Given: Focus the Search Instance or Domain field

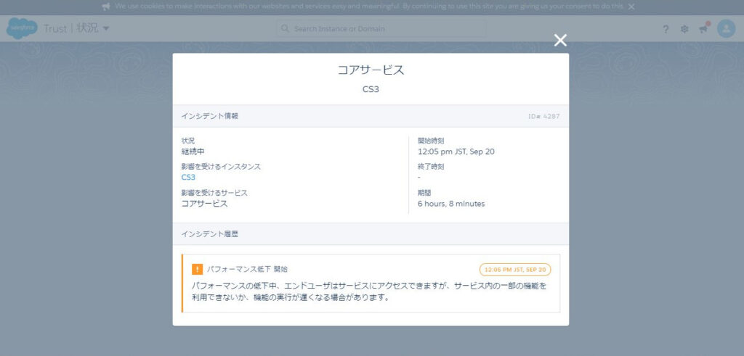Looking at the screenshot, I should tap(385, 29).
